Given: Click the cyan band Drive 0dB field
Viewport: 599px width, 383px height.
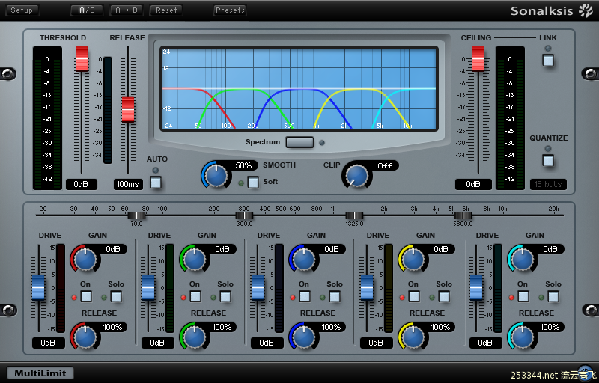Looking at the screenshot, I should click(485, 343).
